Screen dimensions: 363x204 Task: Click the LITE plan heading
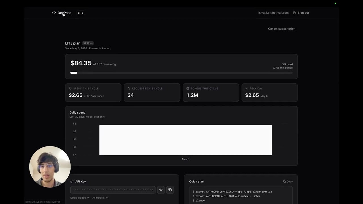pos(73,43)
